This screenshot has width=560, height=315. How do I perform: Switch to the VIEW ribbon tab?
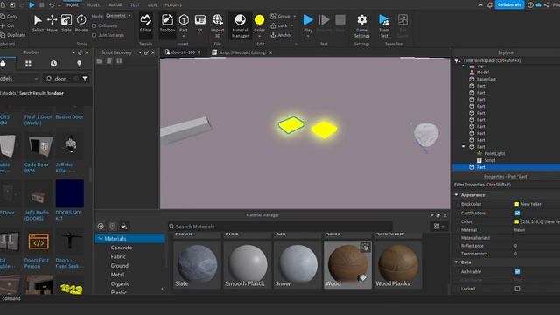pyautogui.click(x=152, y=4)
